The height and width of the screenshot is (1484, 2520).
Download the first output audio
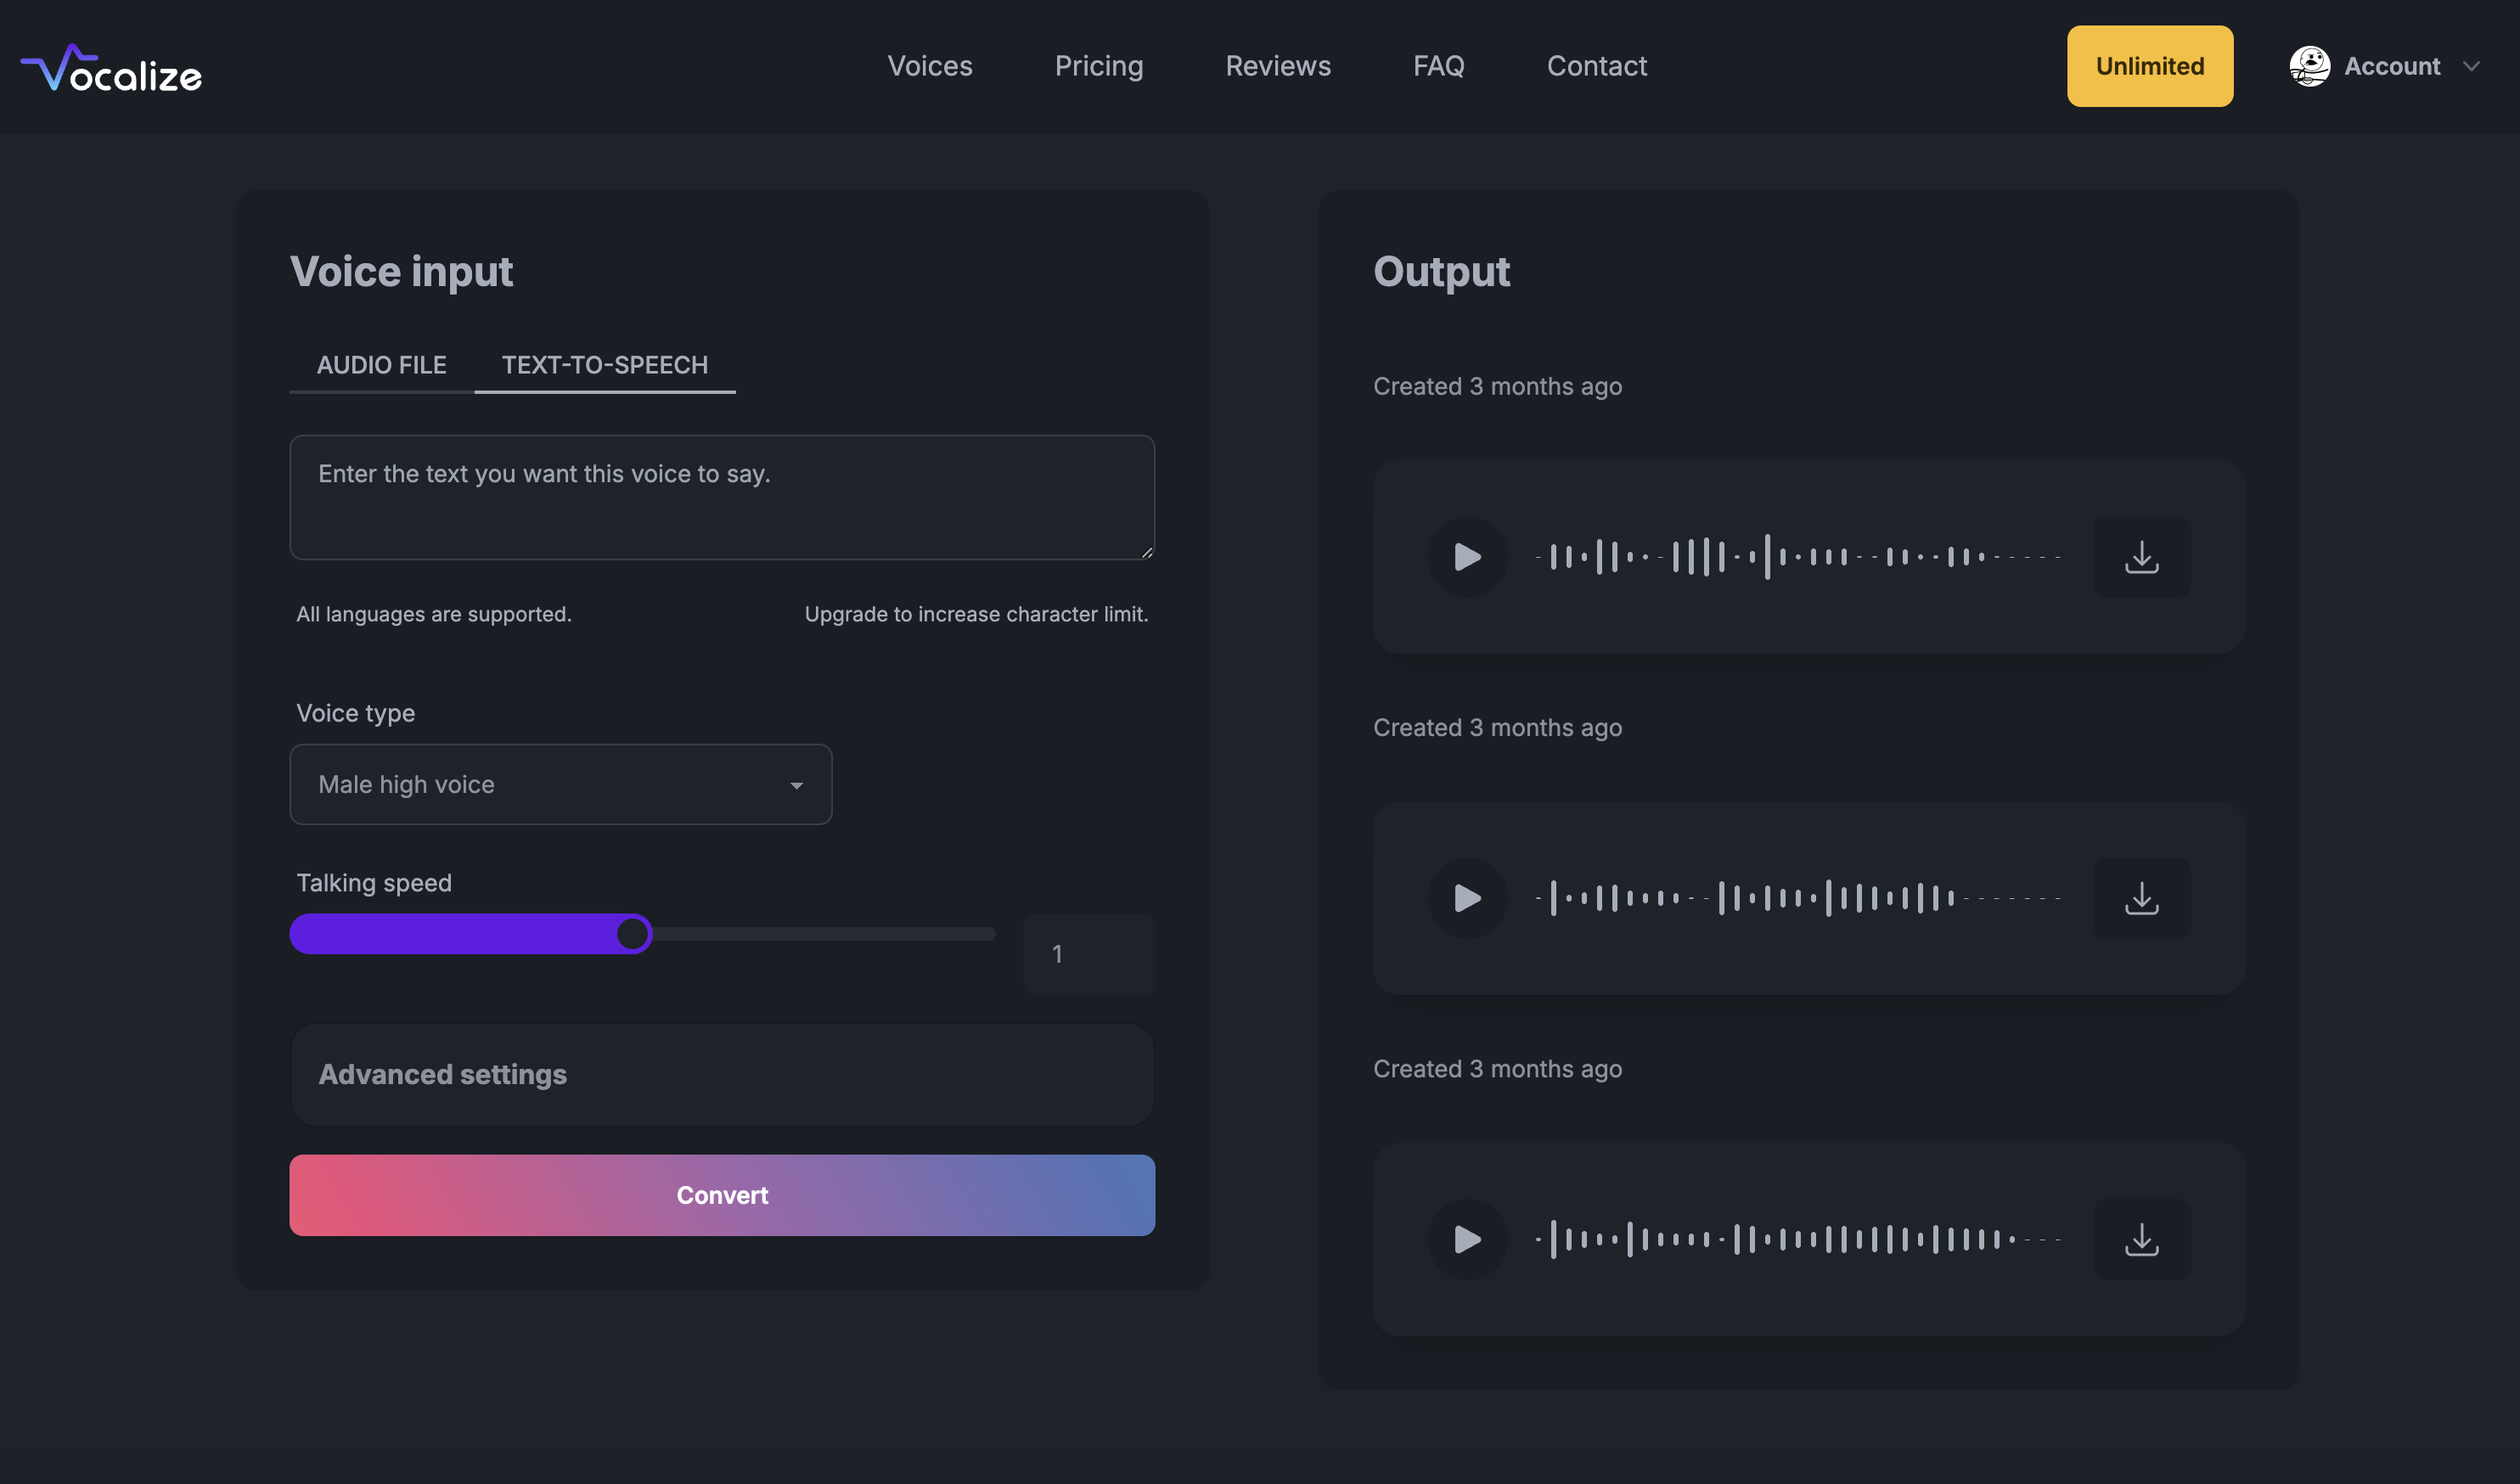[x=2141, y=557]
